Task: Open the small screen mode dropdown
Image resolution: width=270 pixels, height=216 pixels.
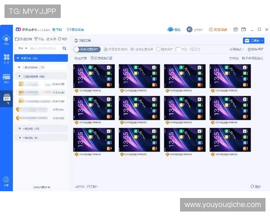Action: coord(237,49)
